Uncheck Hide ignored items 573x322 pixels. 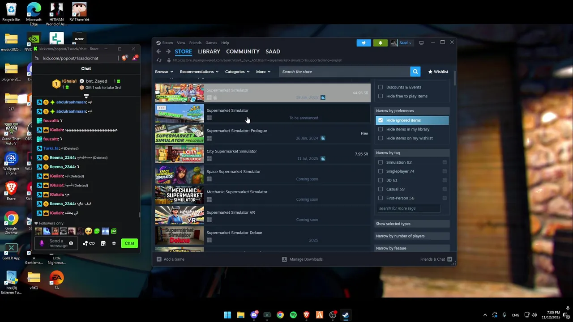[x=381, y=120]
